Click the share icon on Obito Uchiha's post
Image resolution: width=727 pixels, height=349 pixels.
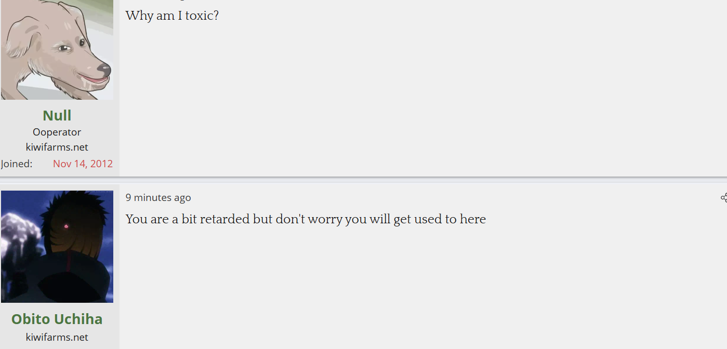(x=723, y=197)
